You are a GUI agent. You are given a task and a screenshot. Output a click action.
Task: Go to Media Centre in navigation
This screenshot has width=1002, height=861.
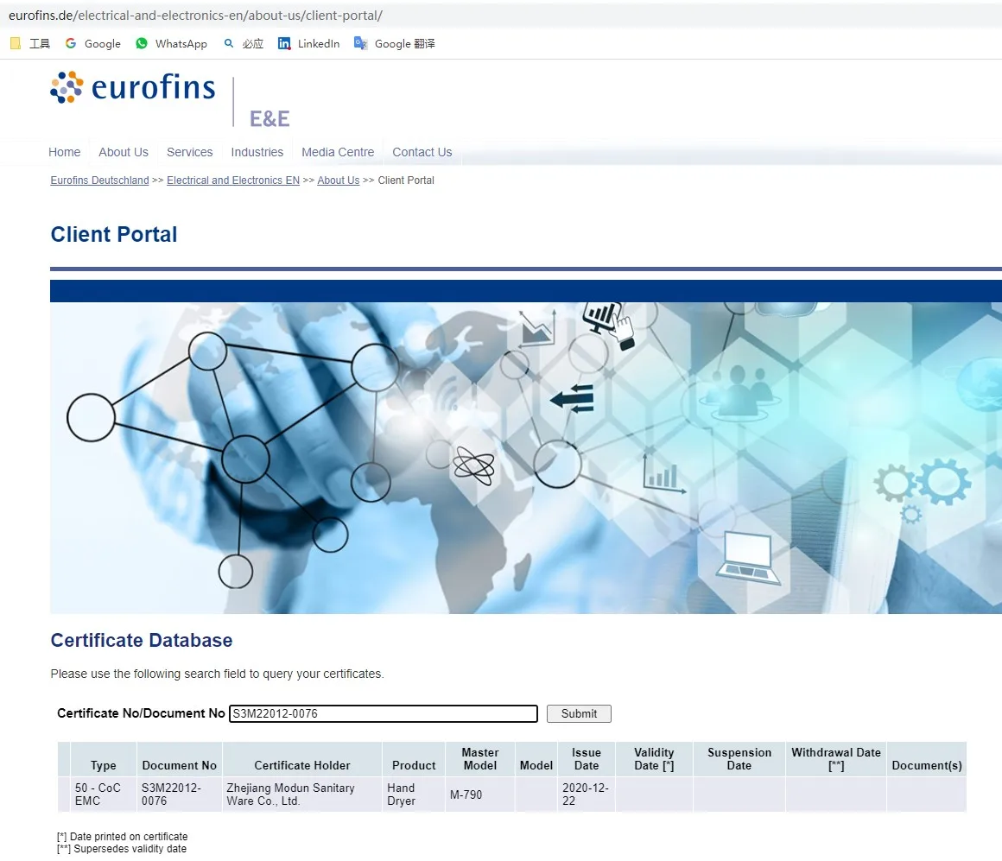[338, 152]
